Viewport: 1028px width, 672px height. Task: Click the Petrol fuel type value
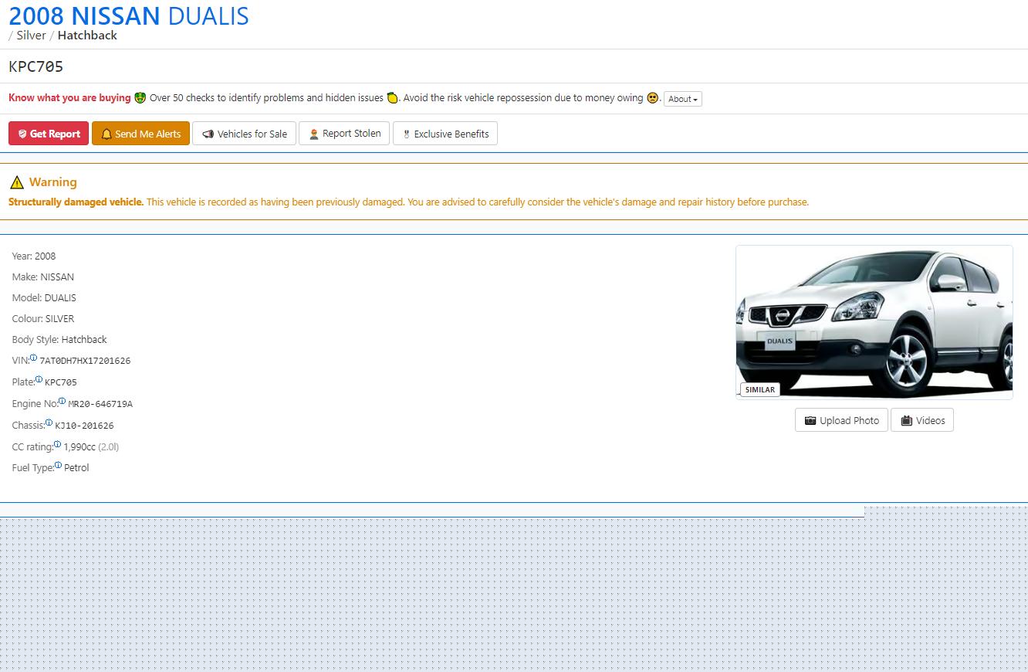[76, 468]
